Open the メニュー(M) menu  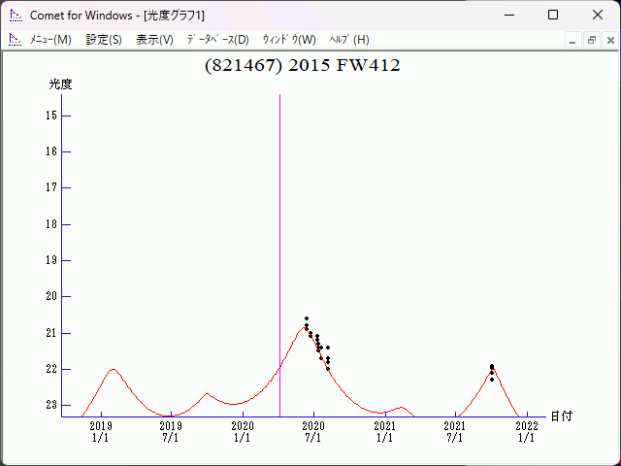[x=50, y=40]
